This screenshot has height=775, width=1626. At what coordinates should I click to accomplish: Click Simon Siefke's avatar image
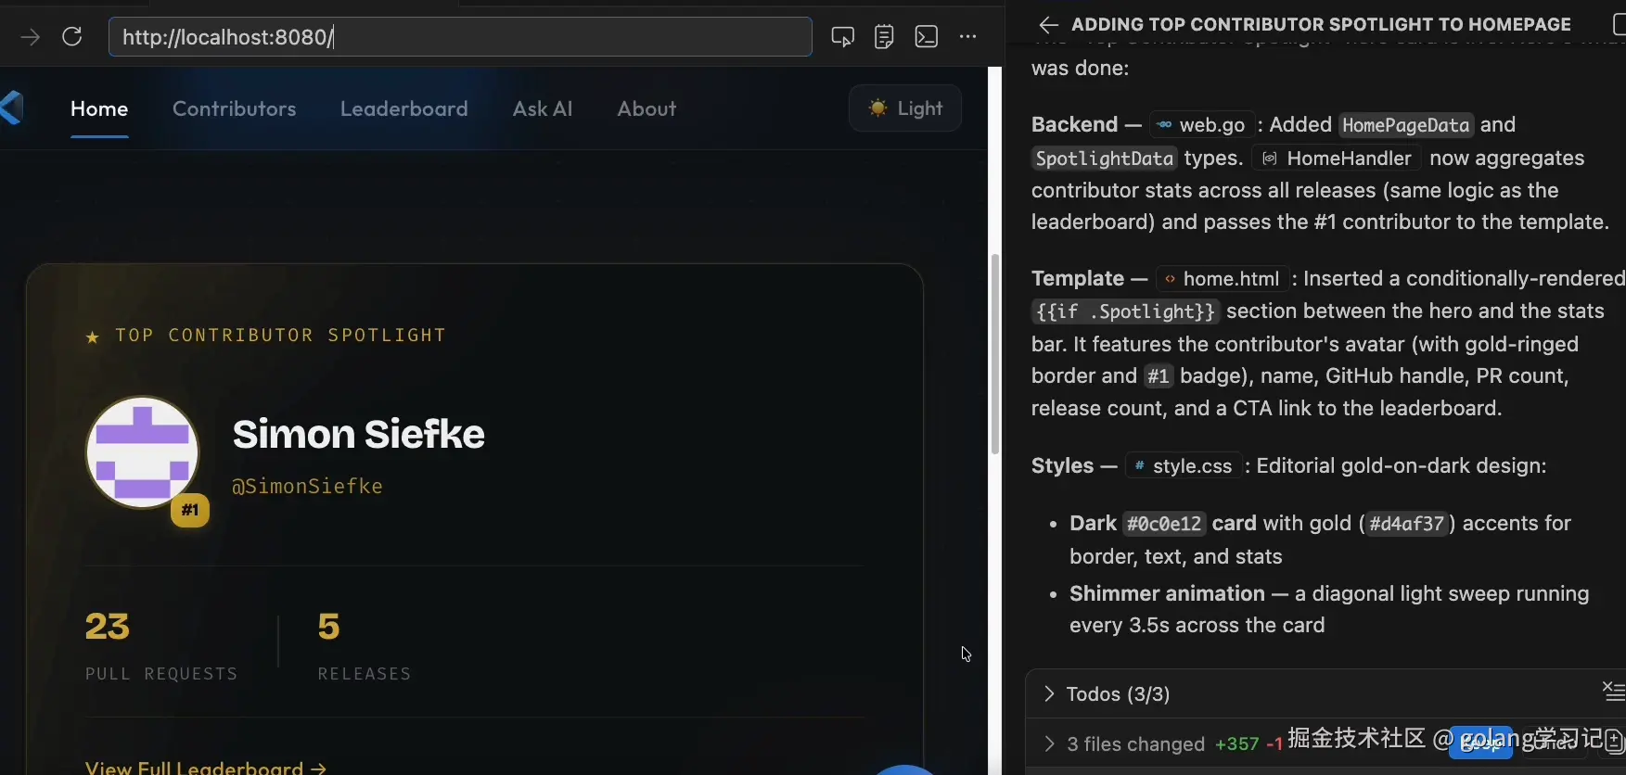click(143, 452)
